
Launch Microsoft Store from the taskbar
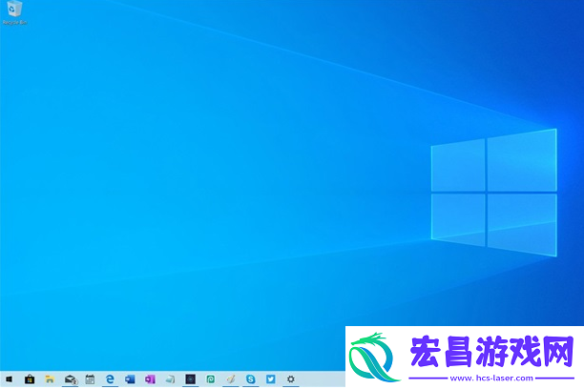(x=30, y=379)
